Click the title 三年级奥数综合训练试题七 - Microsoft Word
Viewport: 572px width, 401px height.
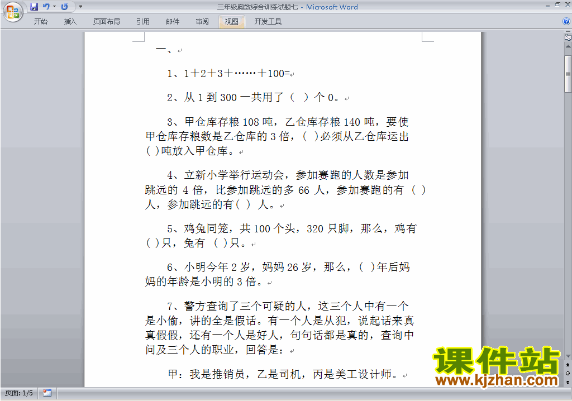pyautogui.click(x=288, y=7)
